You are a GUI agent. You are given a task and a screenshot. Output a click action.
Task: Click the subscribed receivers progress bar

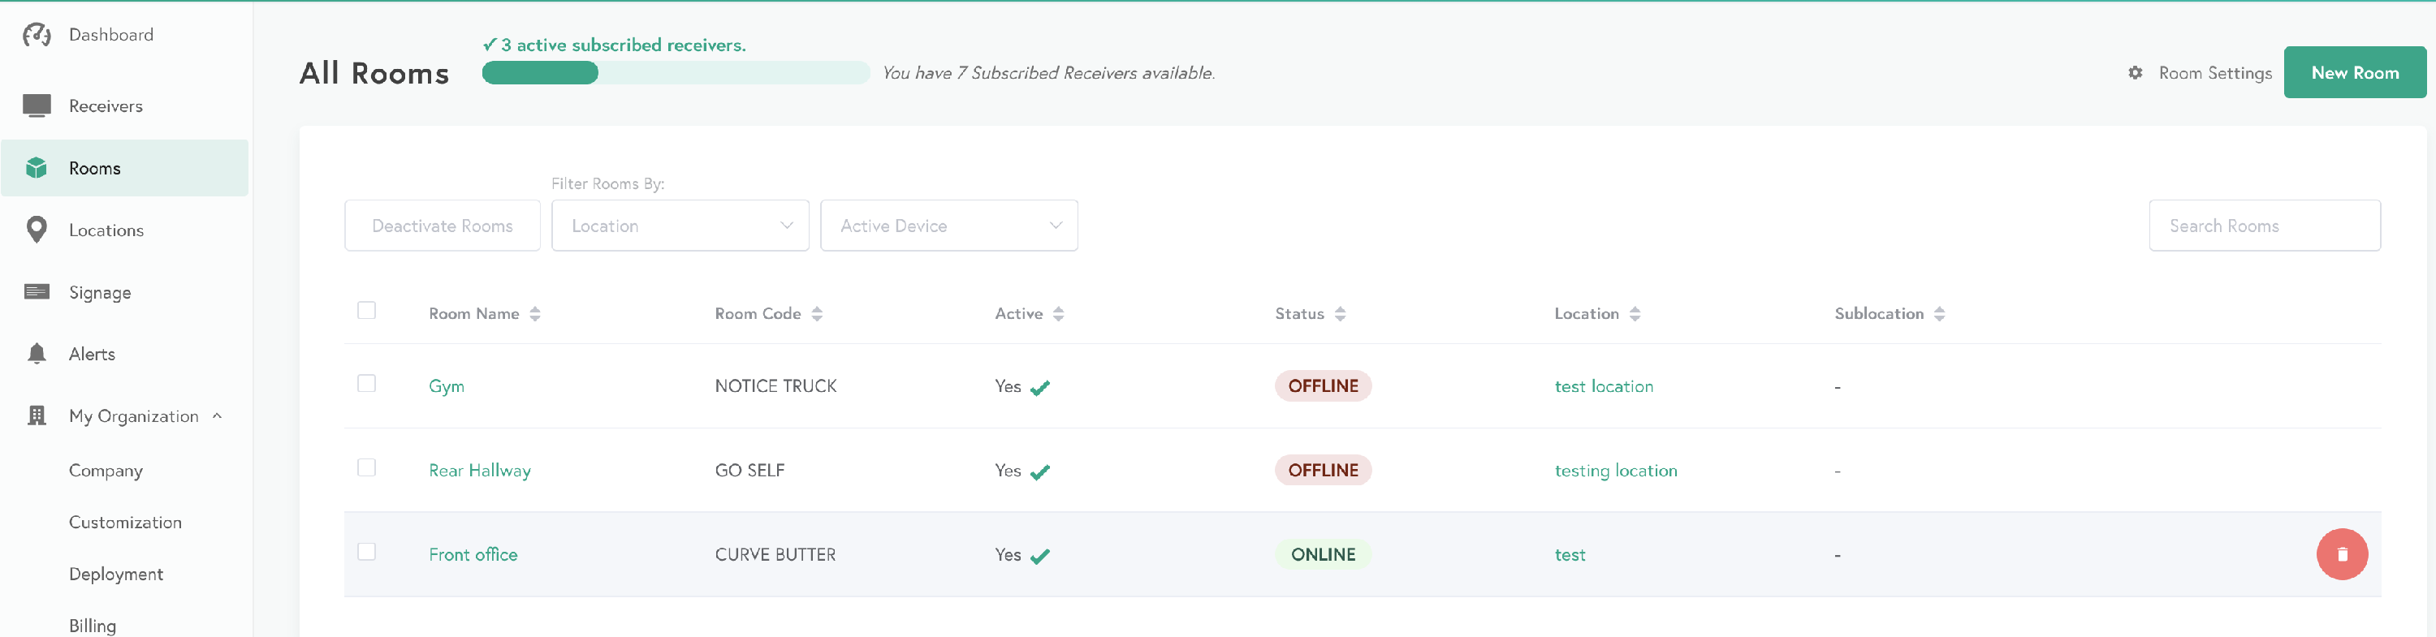[674, 73]
